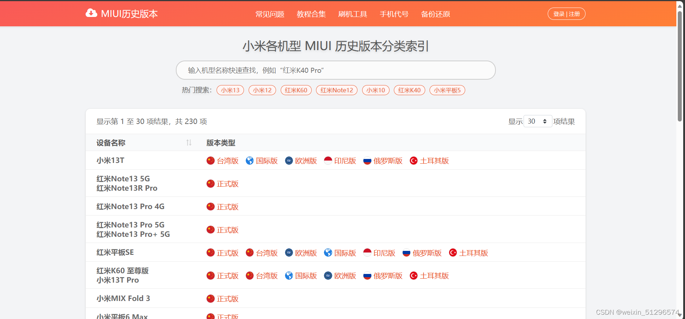This screenshot has height=319, width=685.
Task: Click the 红米Note13 Pro+ 5G device name
Action: pyautogui.click(x=133, y=234)
